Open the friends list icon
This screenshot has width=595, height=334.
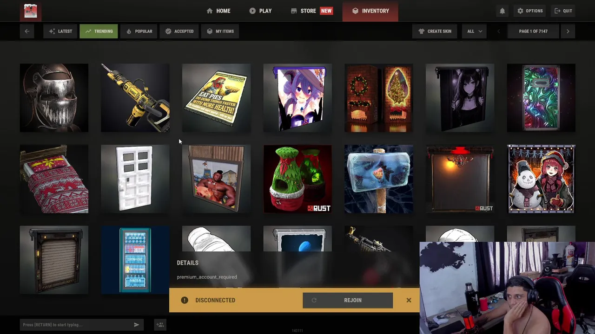160,325
